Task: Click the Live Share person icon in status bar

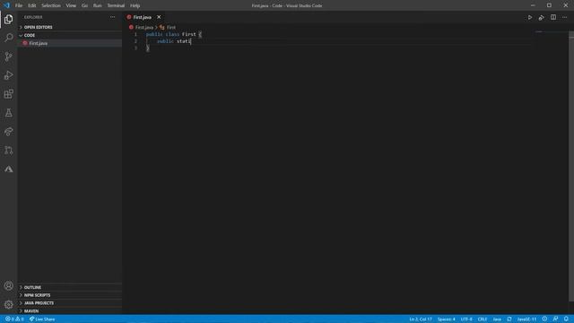Action: [x=555, y=319]
